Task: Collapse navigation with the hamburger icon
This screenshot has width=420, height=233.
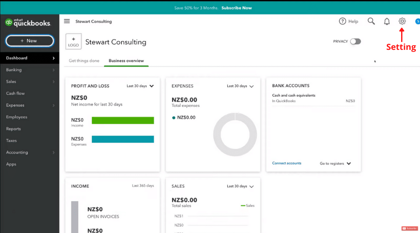Action: tap(67, 21)
